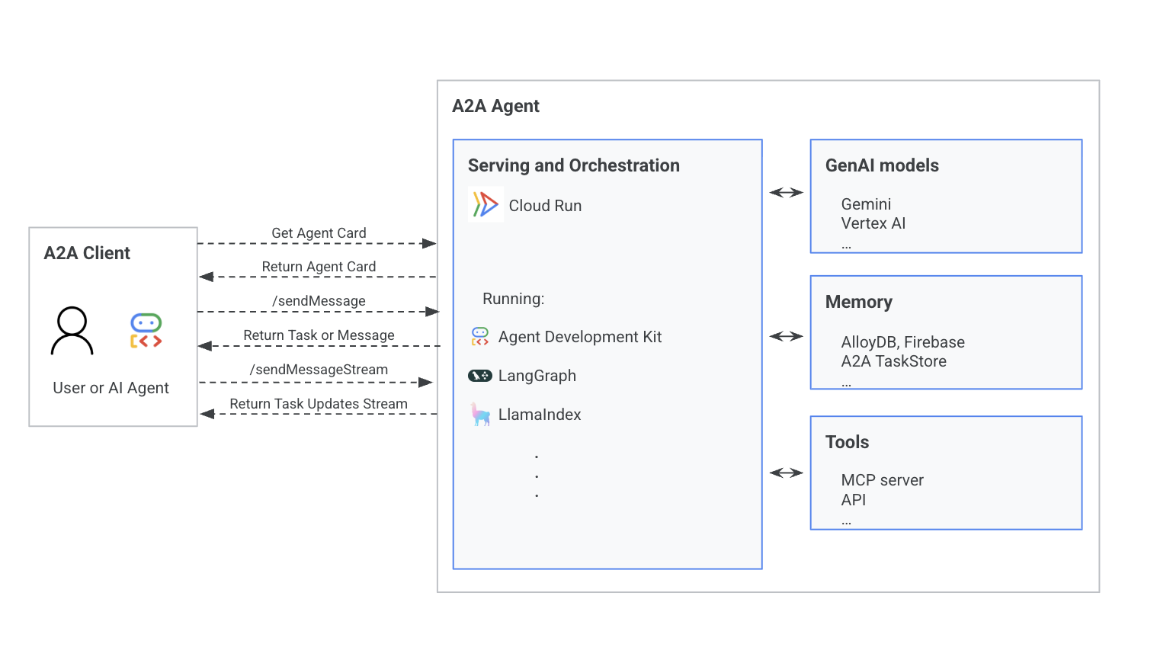This screenshot has width=1157, height=657.
Task: Open the GenAI models panel header
Action: coord(881,165)
